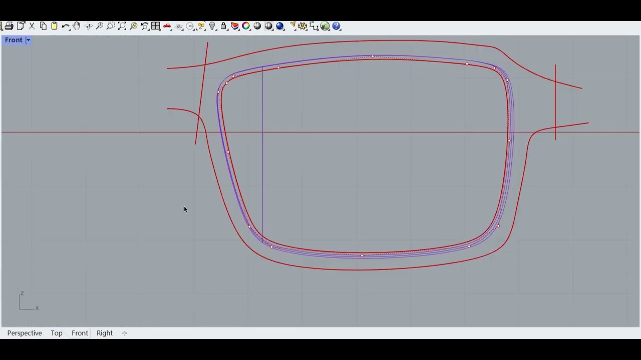Click the Zoom Selected icon
The image size is (641, 360).
click(x=134, y=26)
